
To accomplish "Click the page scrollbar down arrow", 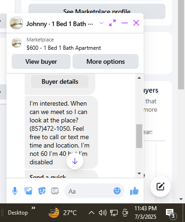I will (x=181, y=199).
